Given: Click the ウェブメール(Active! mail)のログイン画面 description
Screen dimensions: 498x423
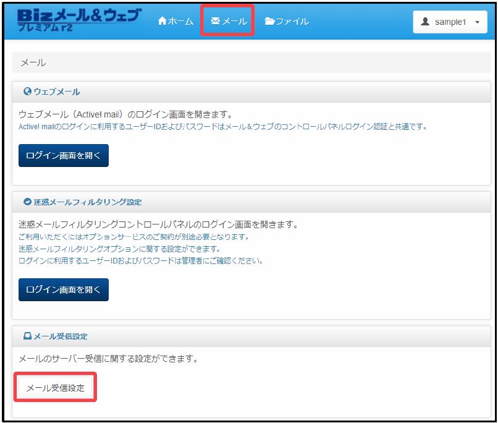Looking at the screenshot, I should (x=125, y=114).
